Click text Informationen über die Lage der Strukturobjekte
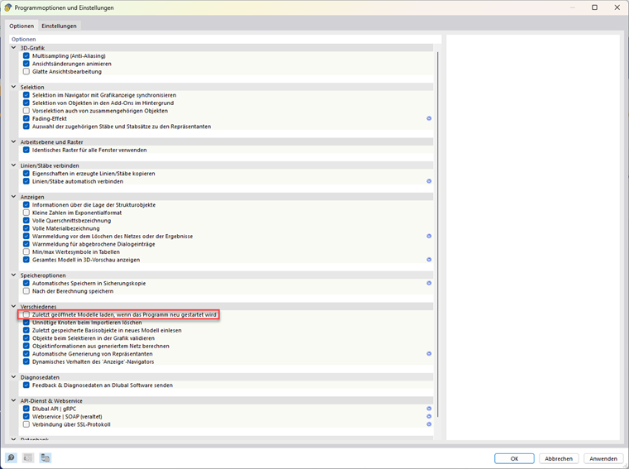The image size is (629, 469). coord(94,205)
